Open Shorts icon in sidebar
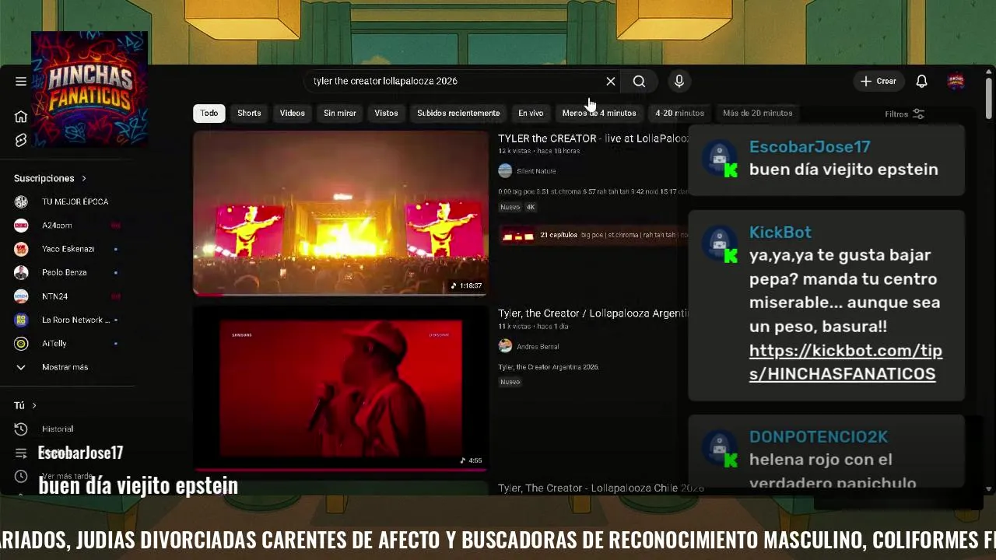Image resolution: width=996 pixels, height=560 pixels. pos(21,140)
